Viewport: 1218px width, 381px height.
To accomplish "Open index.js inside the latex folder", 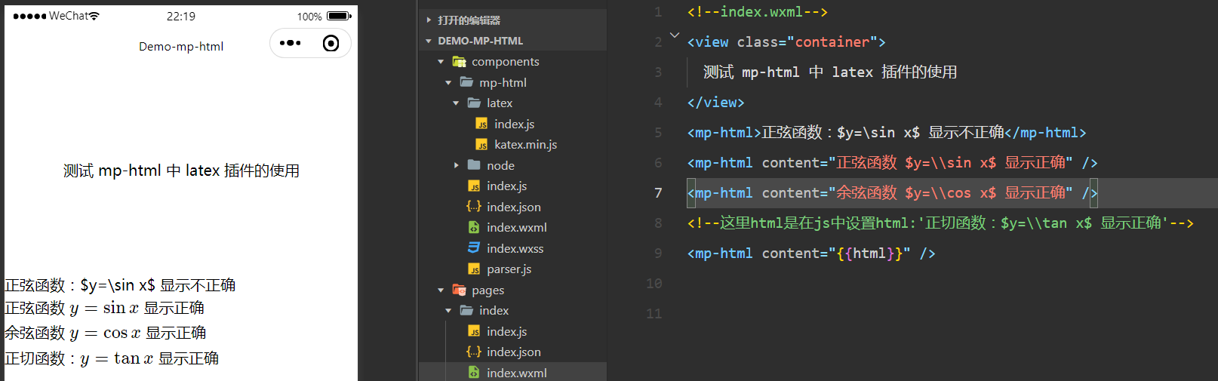I will (514, 124).
